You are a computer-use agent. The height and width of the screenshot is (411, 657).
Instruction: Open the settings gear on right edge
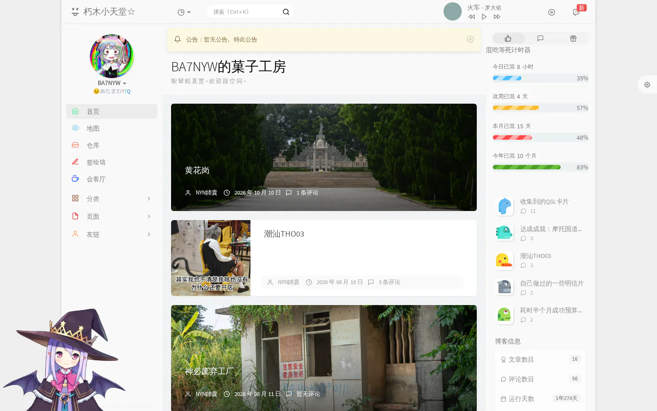point(647,84)
